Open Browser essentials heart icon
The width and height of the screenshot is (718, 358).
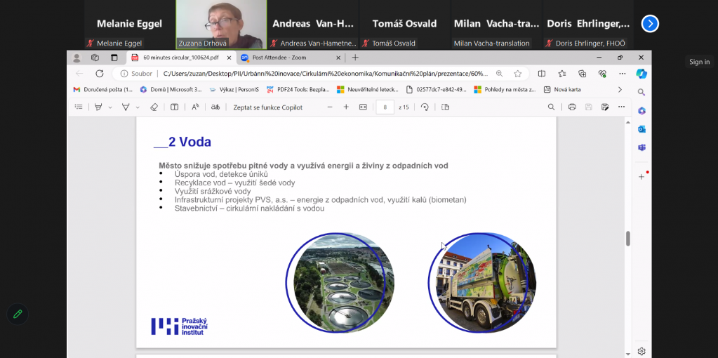(x=602, y=74)
